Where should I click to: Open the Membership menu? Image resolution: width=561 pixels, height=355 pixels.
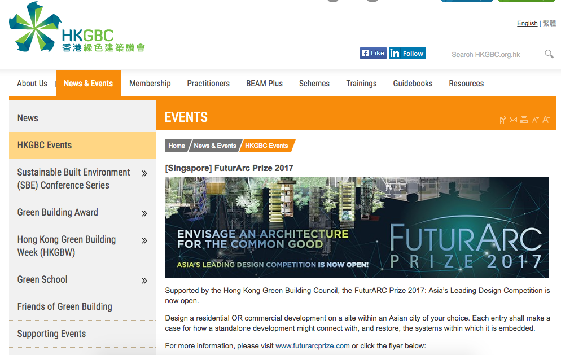[150, 84]
